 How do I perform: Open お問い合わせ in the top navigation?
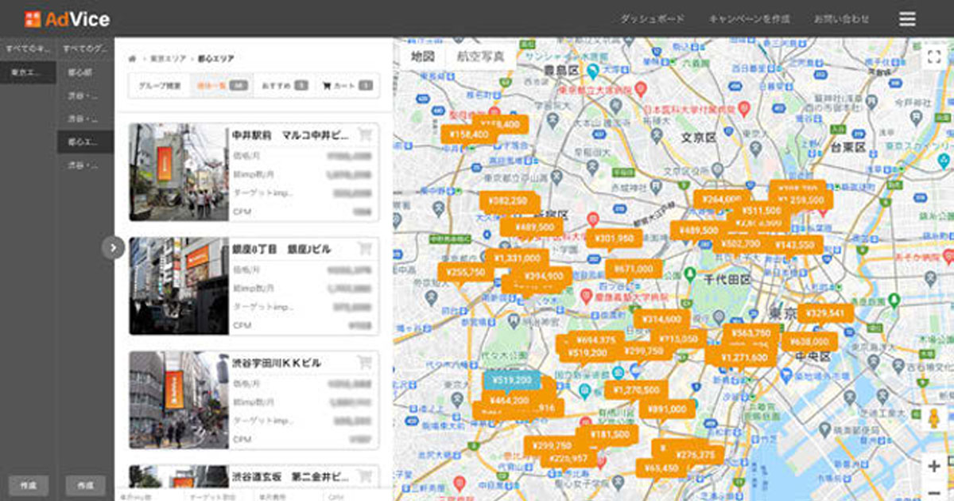coord(841,19)
